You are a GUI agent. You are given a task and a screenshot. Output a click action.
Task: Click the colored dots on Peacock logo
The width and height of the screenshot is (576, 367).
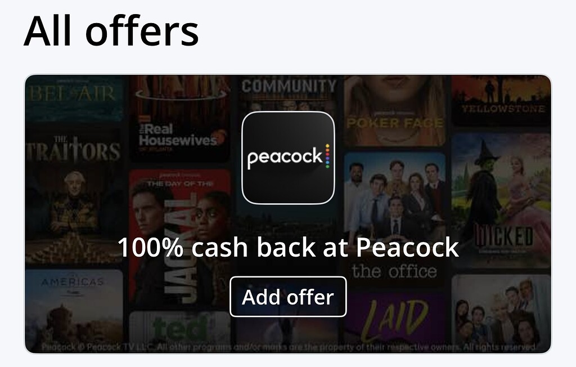327,156
